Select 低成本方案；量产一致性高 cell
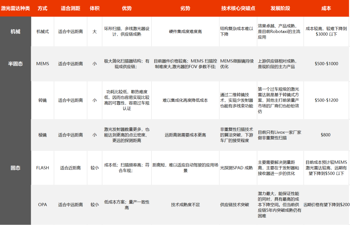 click(127, 205)
